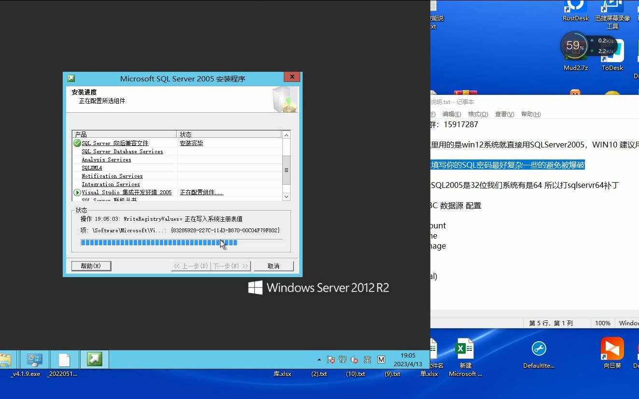Click the SQLXML4 product link
This screenshot has height=399, width=639.
coord(92,168)
